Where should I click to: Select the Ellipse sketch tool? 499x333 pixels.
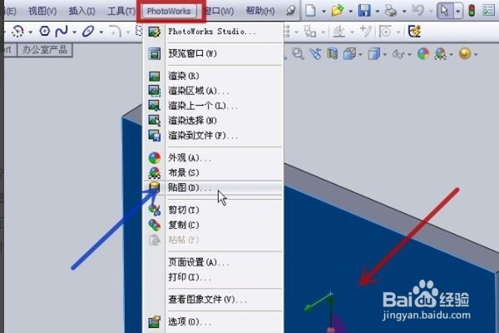coord(88,32)
